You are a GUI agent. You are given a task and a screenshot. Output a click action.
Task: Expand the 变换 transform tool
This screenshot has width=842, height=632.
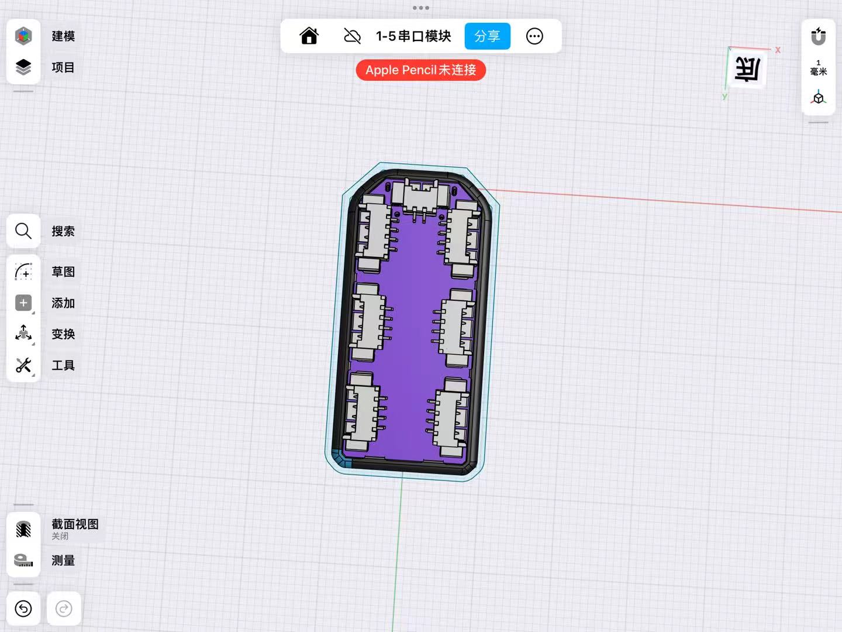click(23, 334)
